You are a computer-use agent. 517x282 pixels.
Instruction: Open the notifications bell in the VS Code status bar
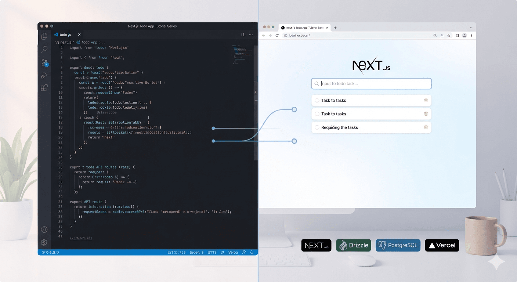[252, 252]
